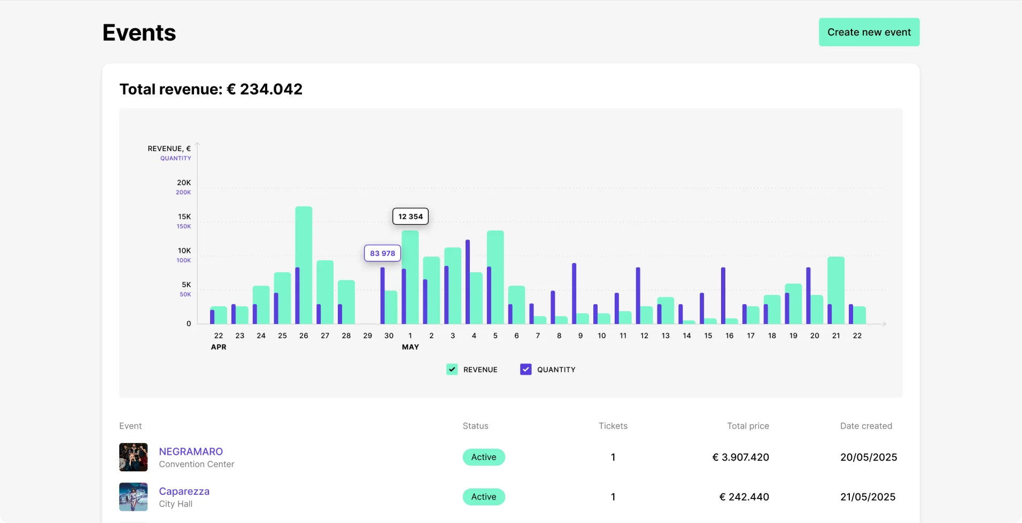Image resolution: width=1022 pixels, height=523 pixels.
Task: Open the NEGRAMARO event link
Action: click(191, 451)
